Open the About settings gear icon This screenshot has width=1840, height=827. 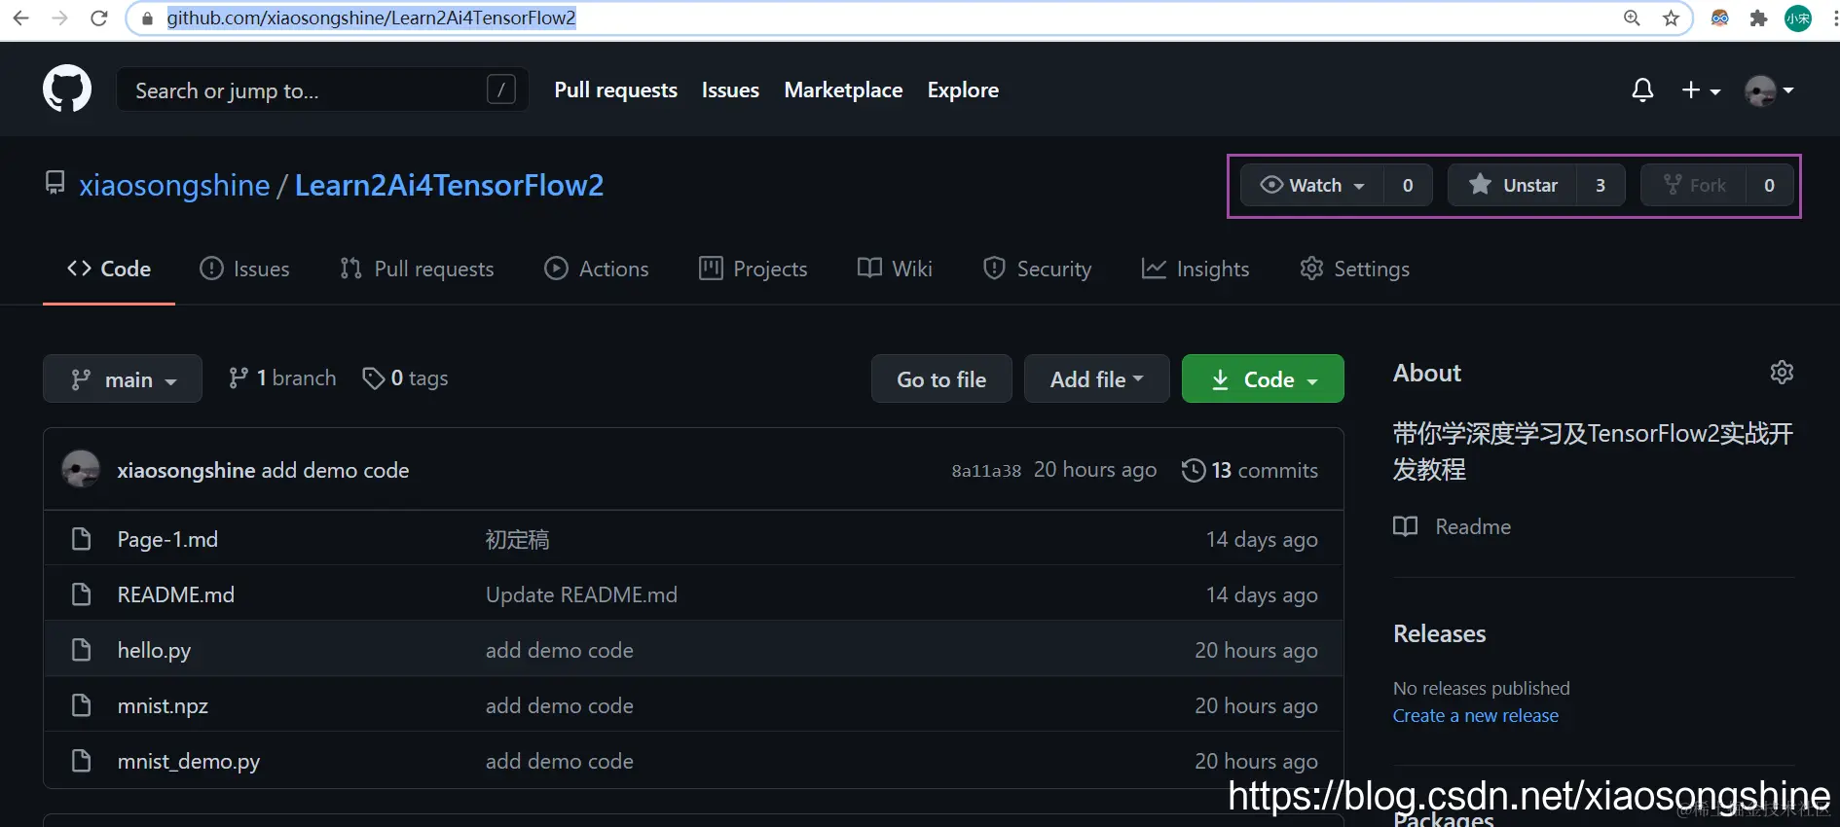point(1782,373)
